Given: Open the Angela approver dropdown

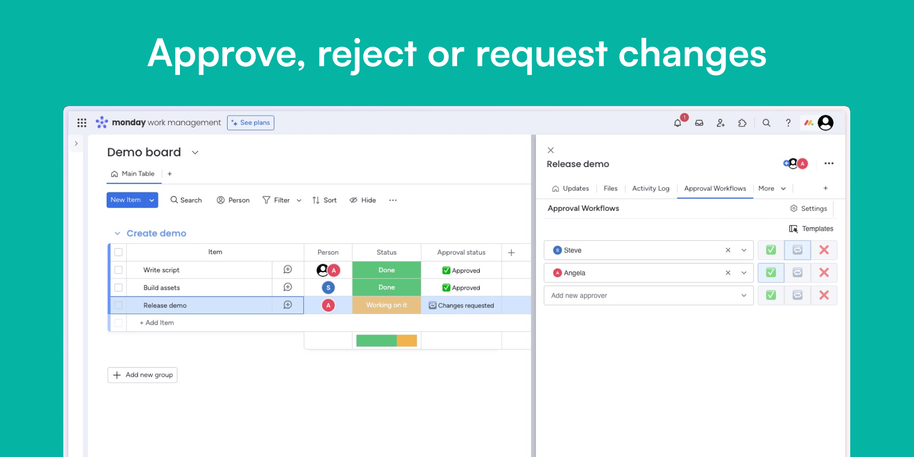Looking at the screenshot, I should tap(744, 273).
